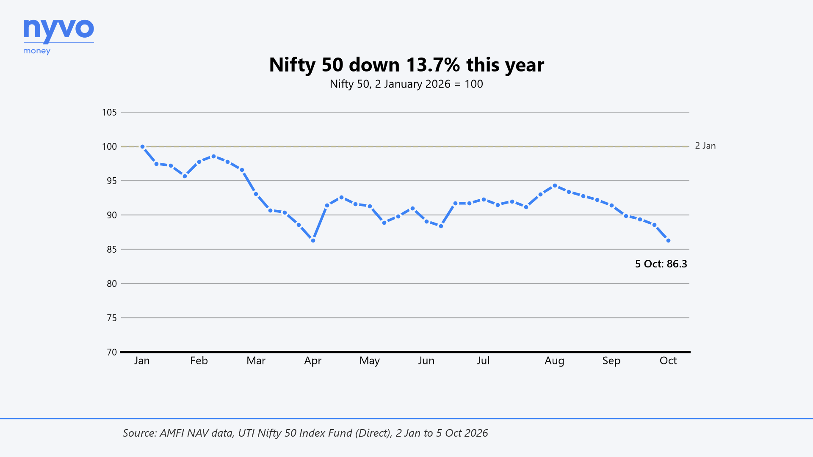Image resolution: width=813 pixels, height=457 pixels.
Task: Click the Jul x-axis label
Action: pos(483,361)
